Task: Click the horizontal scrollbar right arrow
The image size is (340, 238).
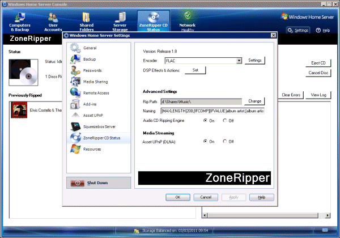Action: pos(328,215)
